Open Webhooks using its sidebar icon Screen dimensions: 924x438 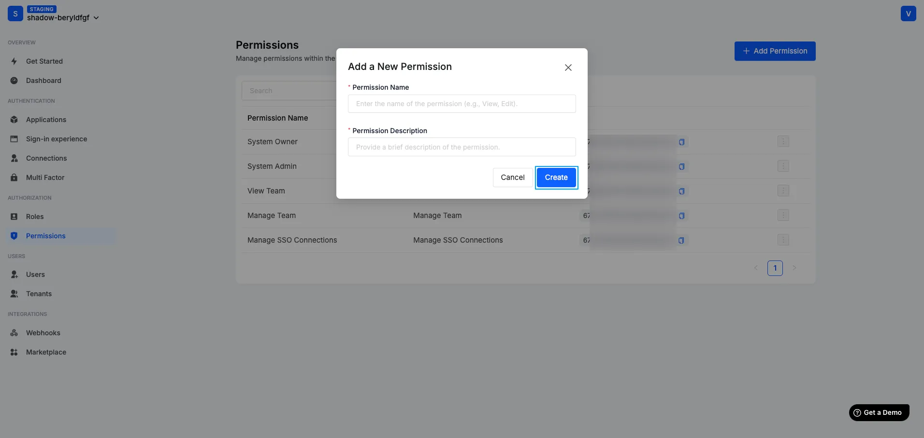[14, 333]
